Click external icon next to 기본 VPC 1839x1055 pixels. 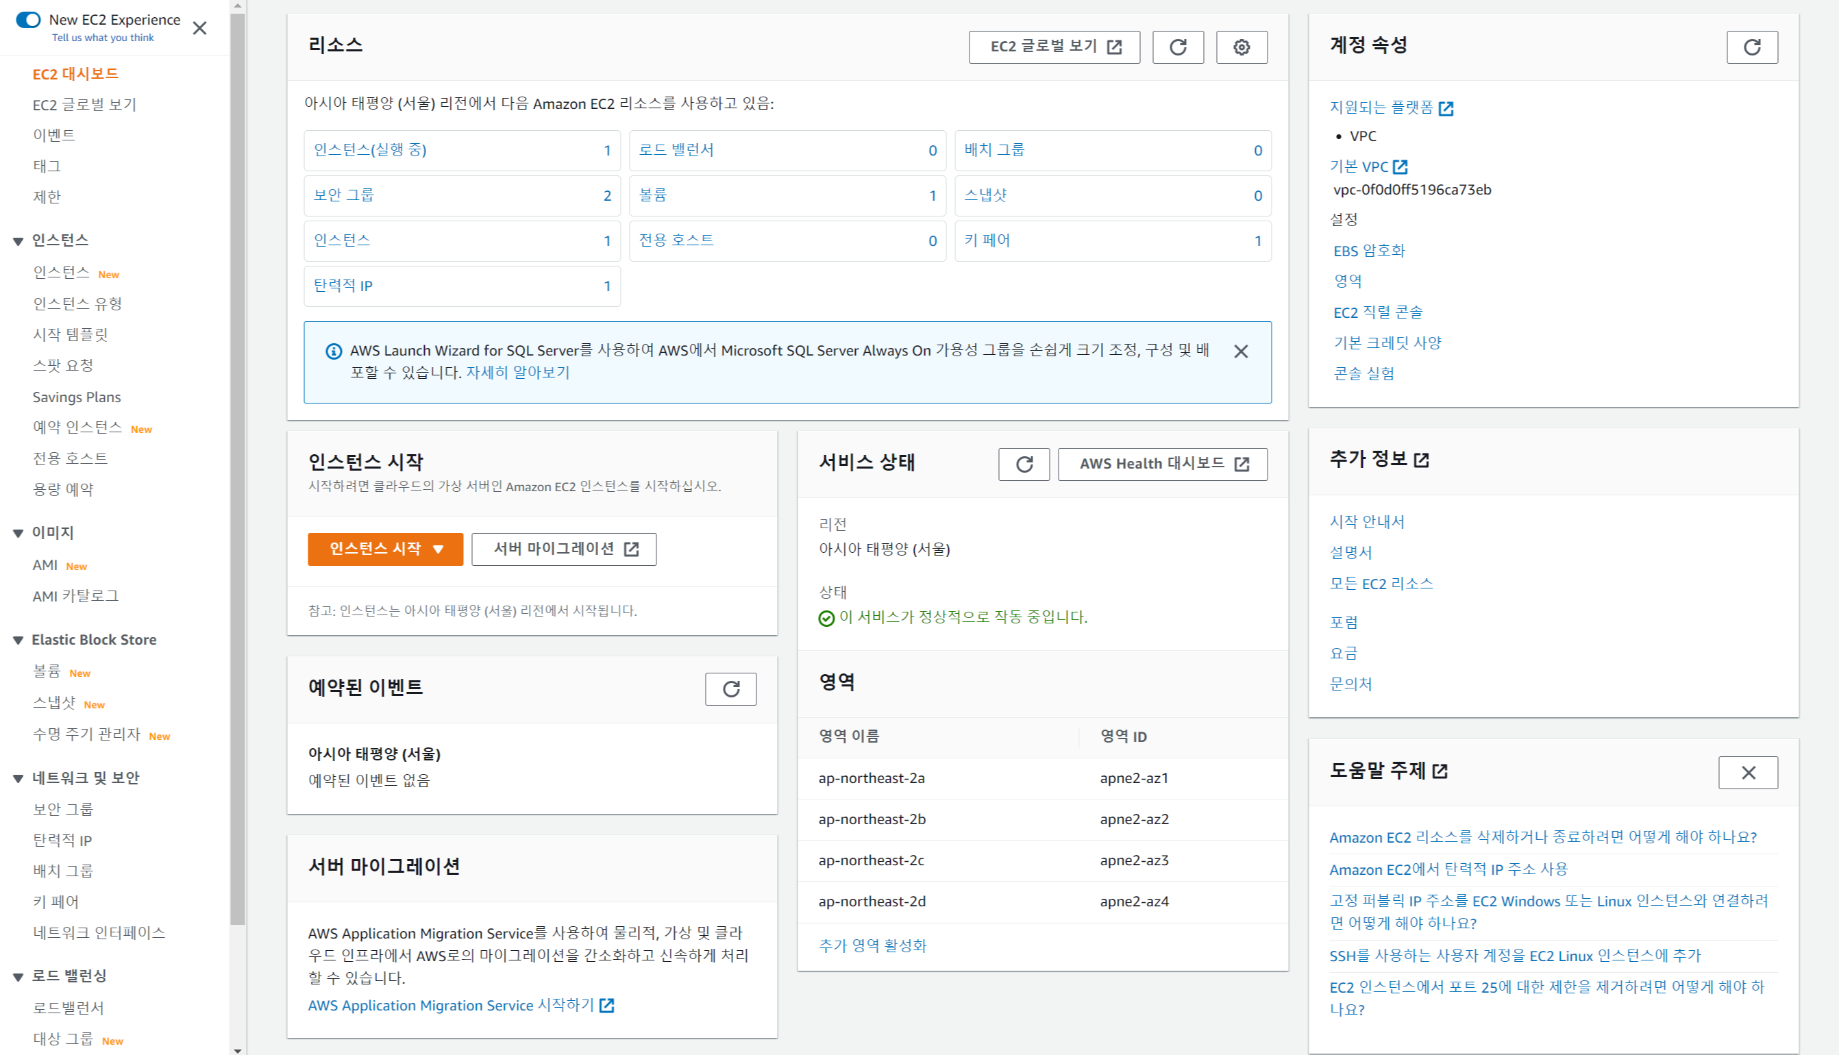tap(1400, 167)
